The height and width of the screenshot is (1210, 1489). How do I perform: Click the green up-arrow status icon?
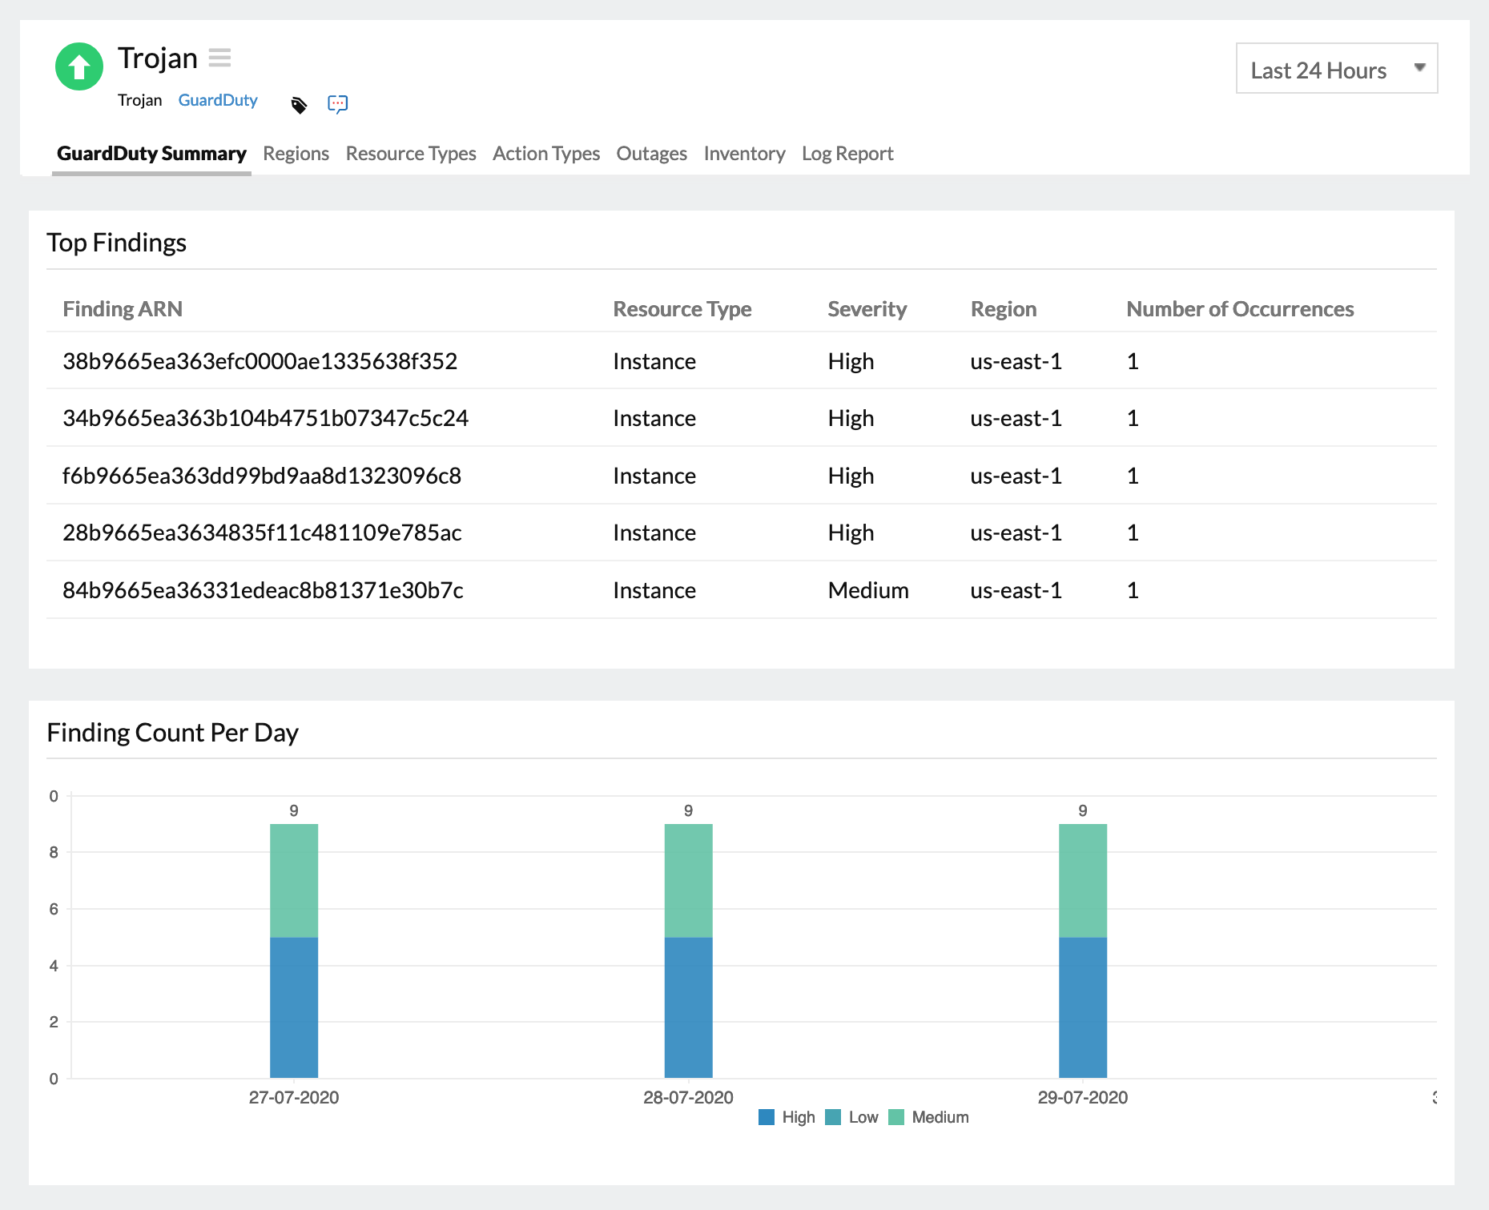78,66
